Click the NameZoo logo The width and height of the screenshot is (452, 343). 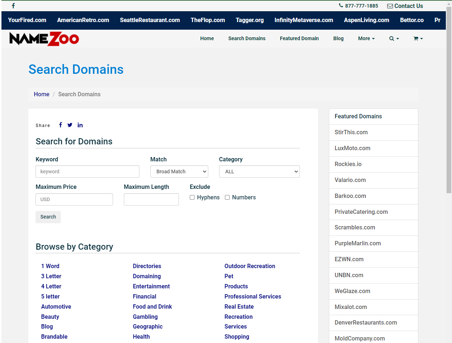click(x=44, y=39)
